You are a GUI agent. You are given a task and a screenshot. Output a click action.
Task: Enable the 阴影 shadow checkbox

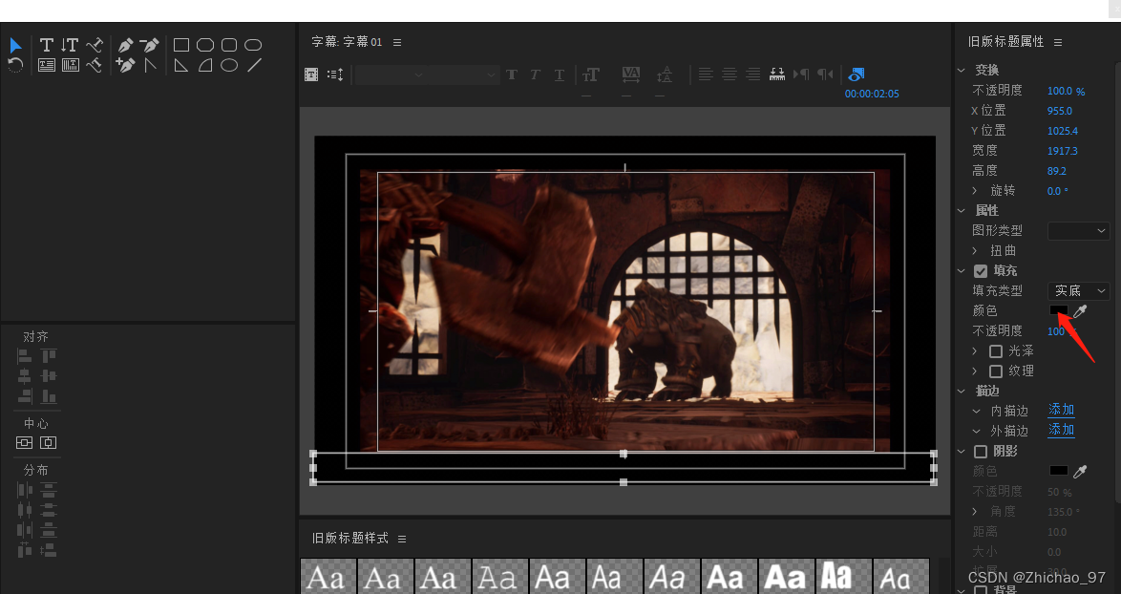981,451
